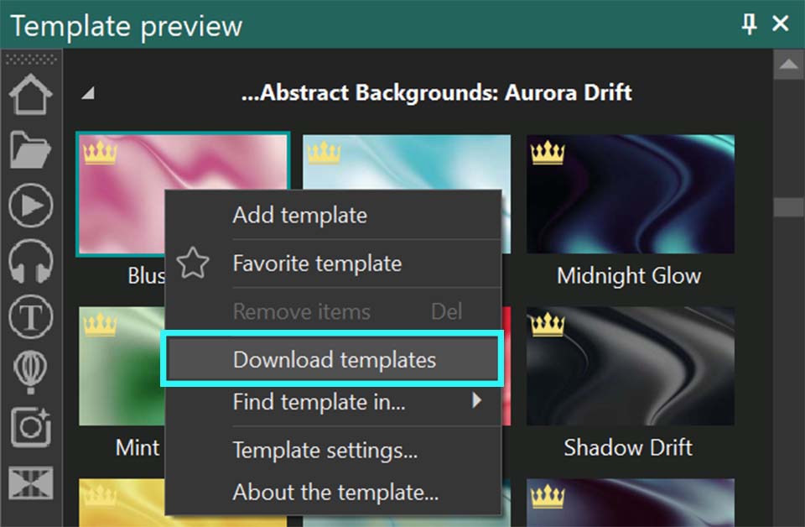Click crown badge on the teal thumbnail
The width and height of the screenshot is (805, 527).
click(324, 152)
